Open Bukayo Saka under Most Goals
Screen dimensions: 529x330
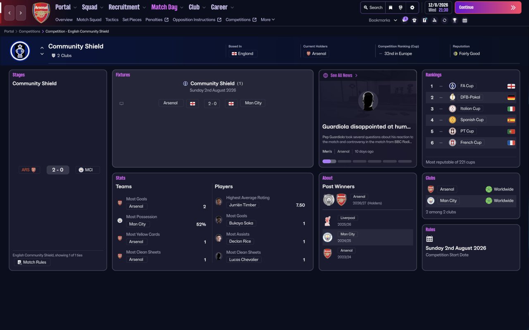(241, 223)
